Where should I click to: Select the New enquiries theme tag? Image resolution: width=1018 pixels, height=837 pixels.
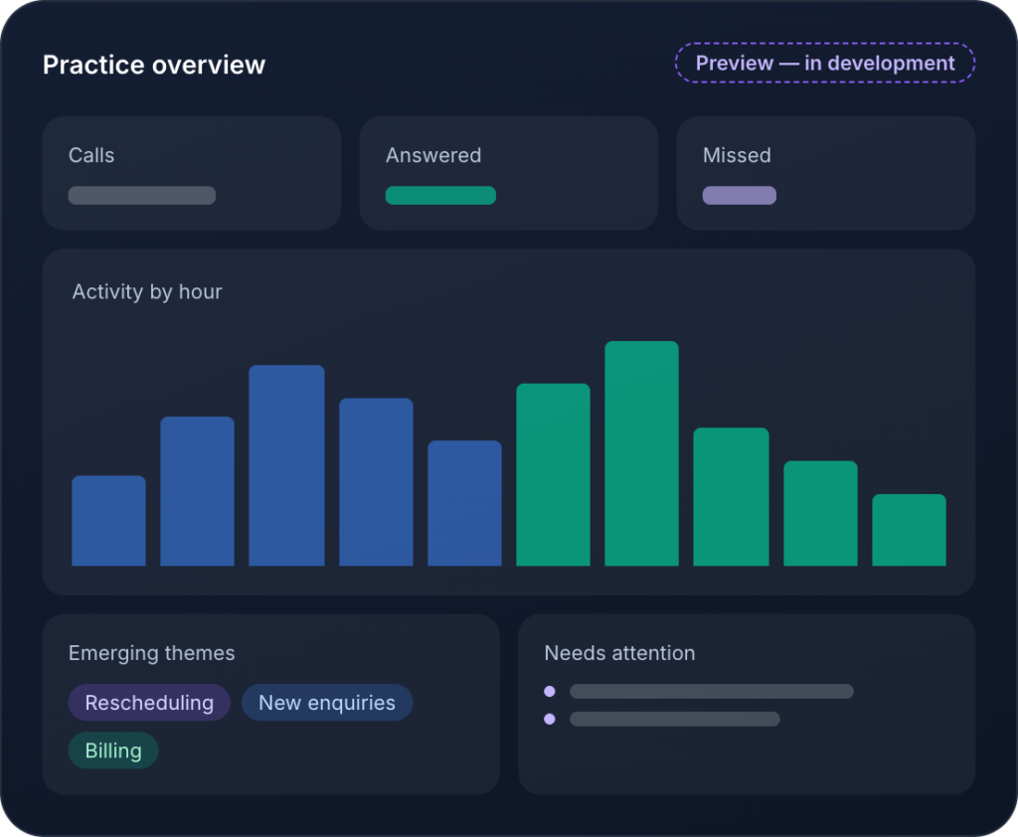point(327,703)
